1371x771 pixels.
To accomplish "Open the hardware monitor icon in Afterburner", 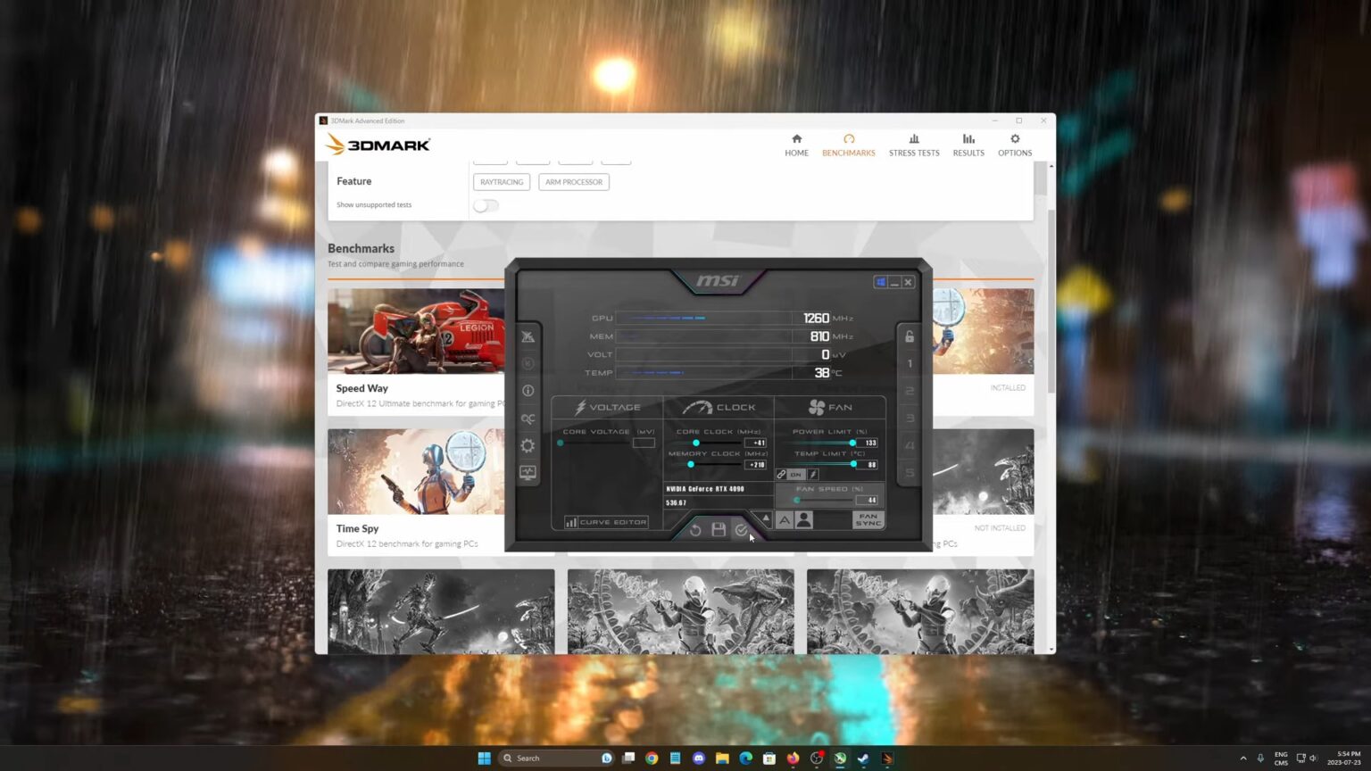I will (528, 470).
